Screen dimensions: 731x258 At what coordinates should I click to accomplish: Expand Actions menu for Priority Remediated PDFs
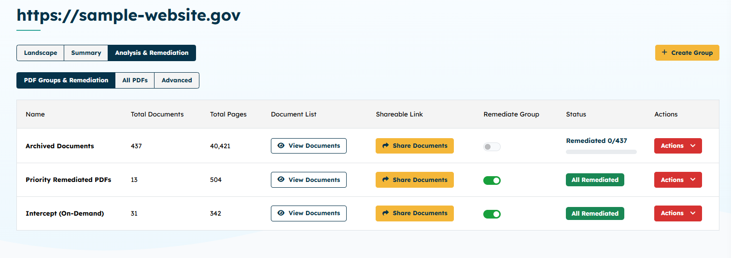click(677, 180)
